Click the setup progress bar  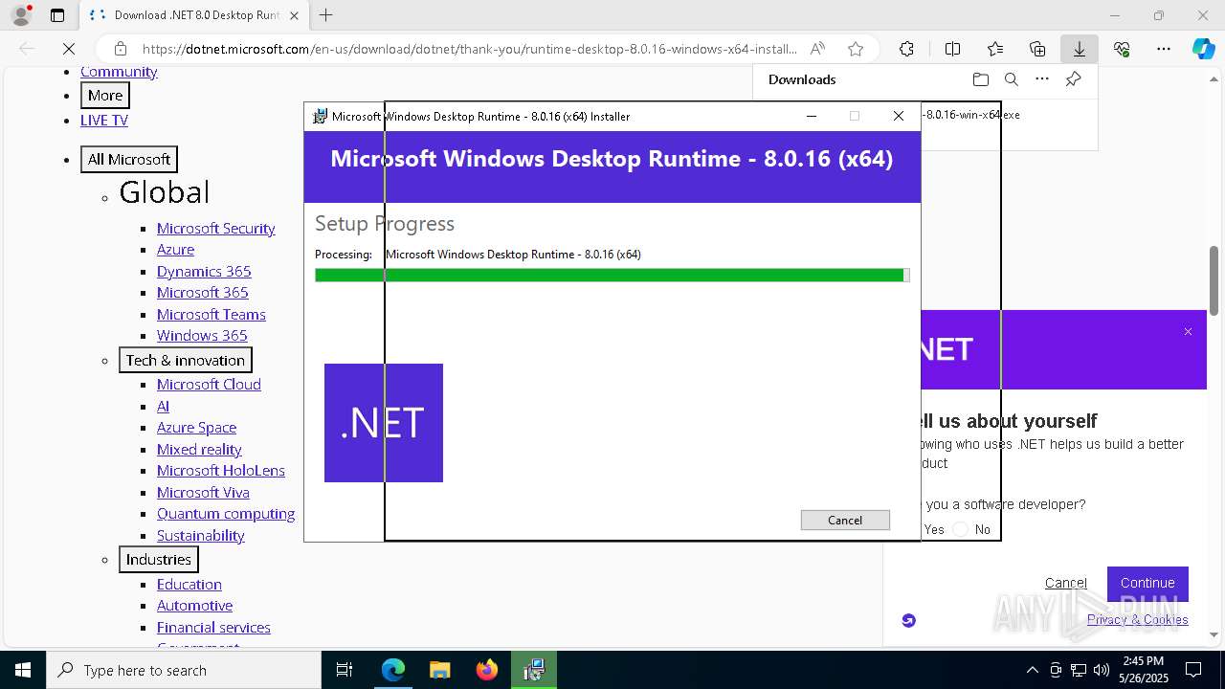[x=612, y=276]
